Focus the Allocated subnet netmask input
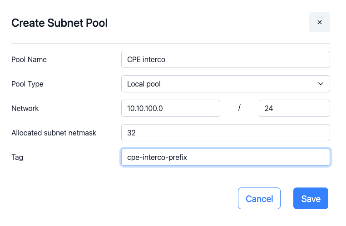 225,133
